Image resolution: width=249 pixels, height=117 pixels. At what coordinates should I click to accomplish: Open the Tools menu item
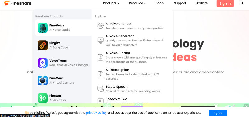[160, 3]
